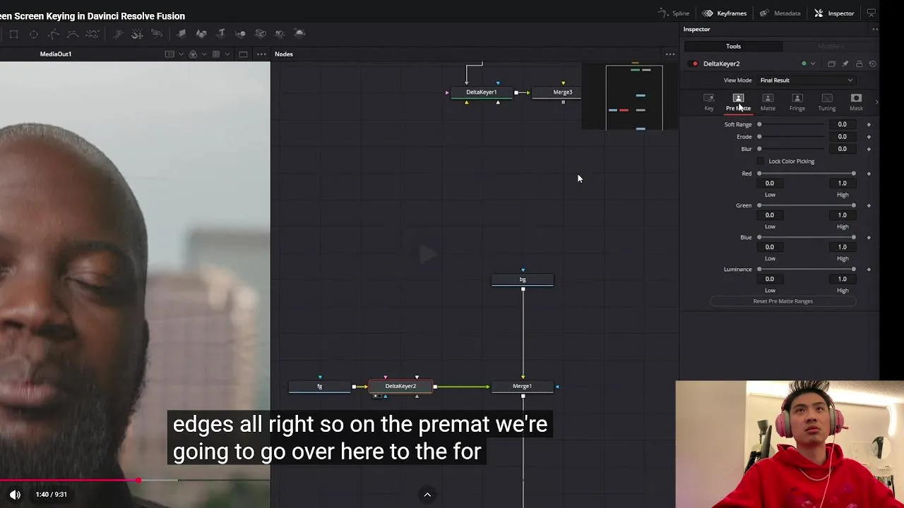Select the Rectangle mask tool in toolbar
Image resolution: width=904 pixels, height=508 pixels.
(13, 34)
